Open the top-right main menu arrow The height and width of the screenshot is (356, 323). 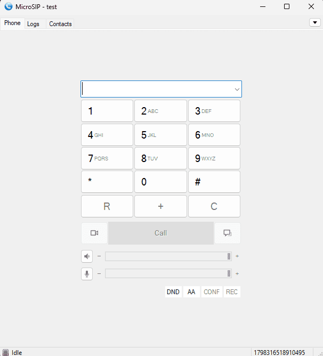coord(314,22)
